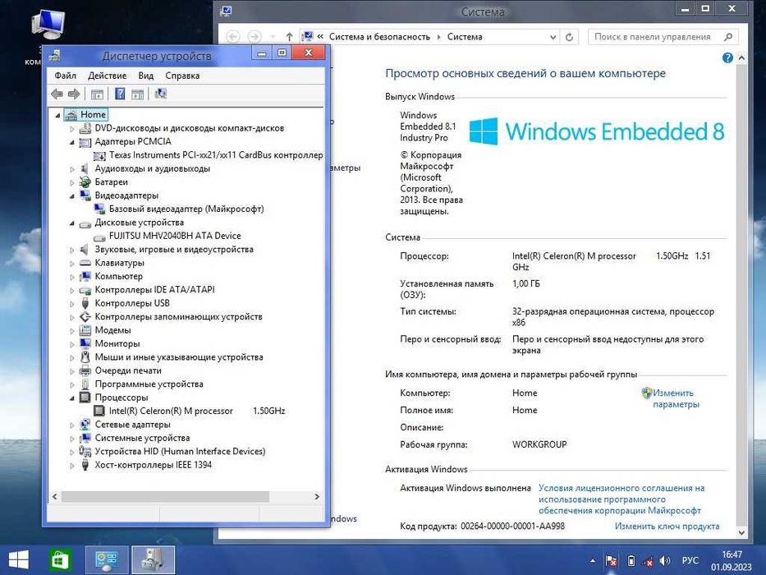Show hidden tray icons arrow

[x=593, y=561]
